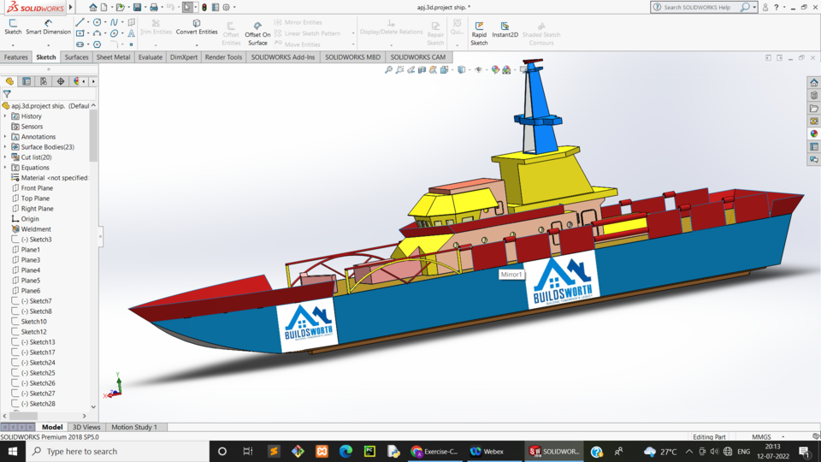Click Edit Appearance color ball icon
Image resolution: width=821 pixels, height=462 pixels.
(495, 69)
